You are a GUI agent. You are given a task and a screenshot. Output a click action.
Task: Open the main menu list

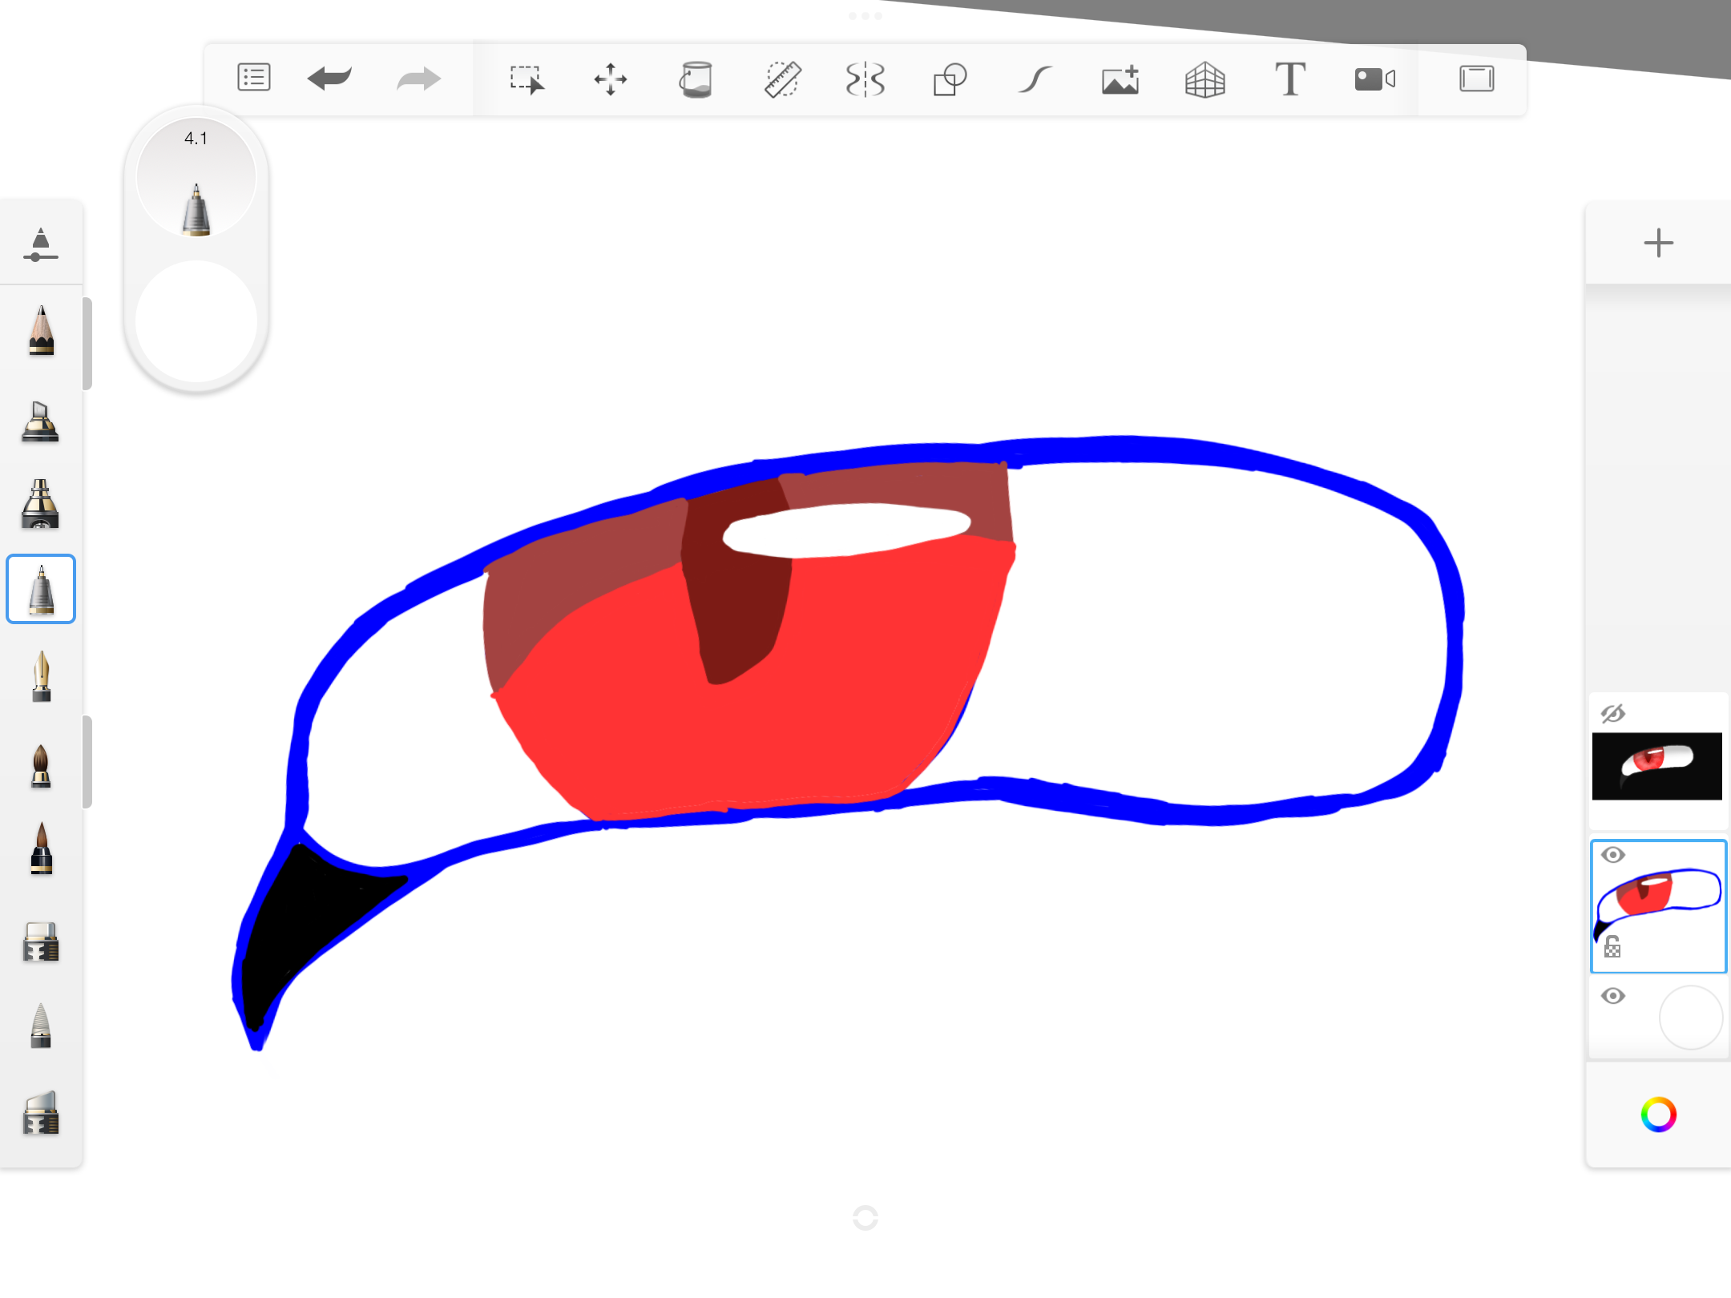(x=253, y=79)
